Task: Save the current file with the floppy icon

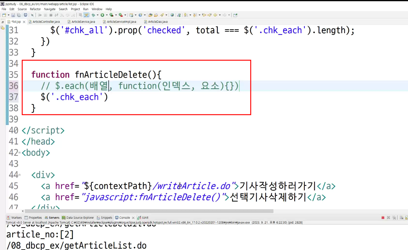Action: tap(13, 15)
